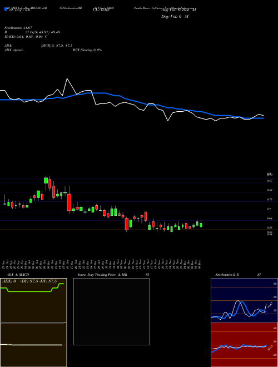This screenshot has height=367, width=278.
Task: Open the blue Stochastics chart panel
Action: coord(244,300)
